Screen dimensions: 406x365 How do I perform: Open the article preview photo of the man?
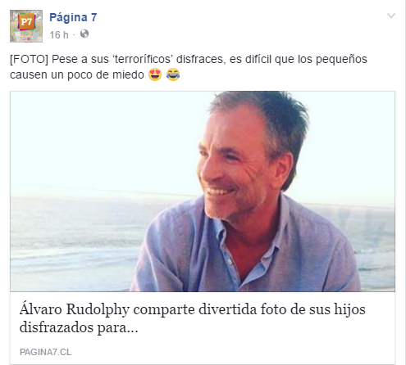click(203, 192)
